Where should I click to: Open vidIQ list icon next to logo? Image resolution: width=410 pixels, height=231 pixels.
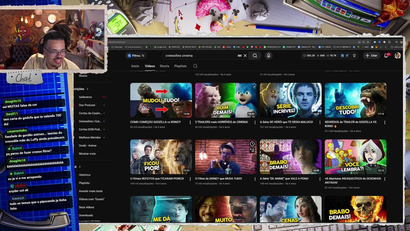(347, 56)
